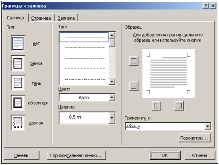Switch to the Заливка tab
This screenshot has height=165, width=219.
pyautogui.click(x=66, y=18)
